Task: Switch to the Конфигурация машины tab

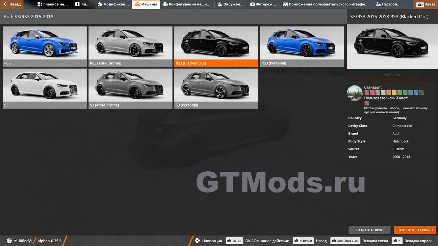Action: coord(187,4)
